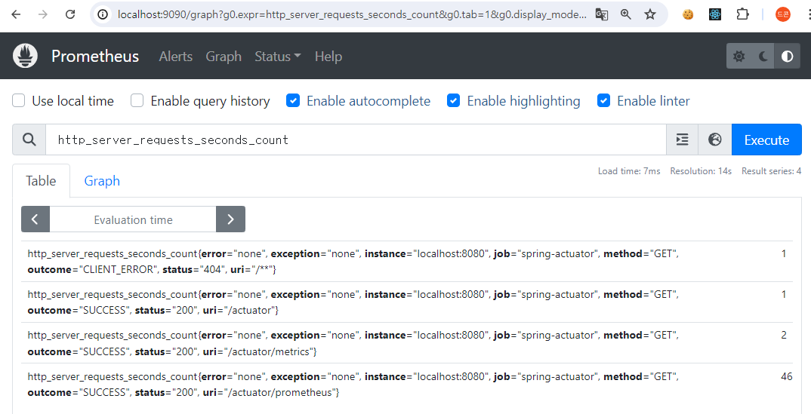Select the uri="/actuator" series row
Image resolution: width=811 pixels, height=414 pixels.
(406, 302)
